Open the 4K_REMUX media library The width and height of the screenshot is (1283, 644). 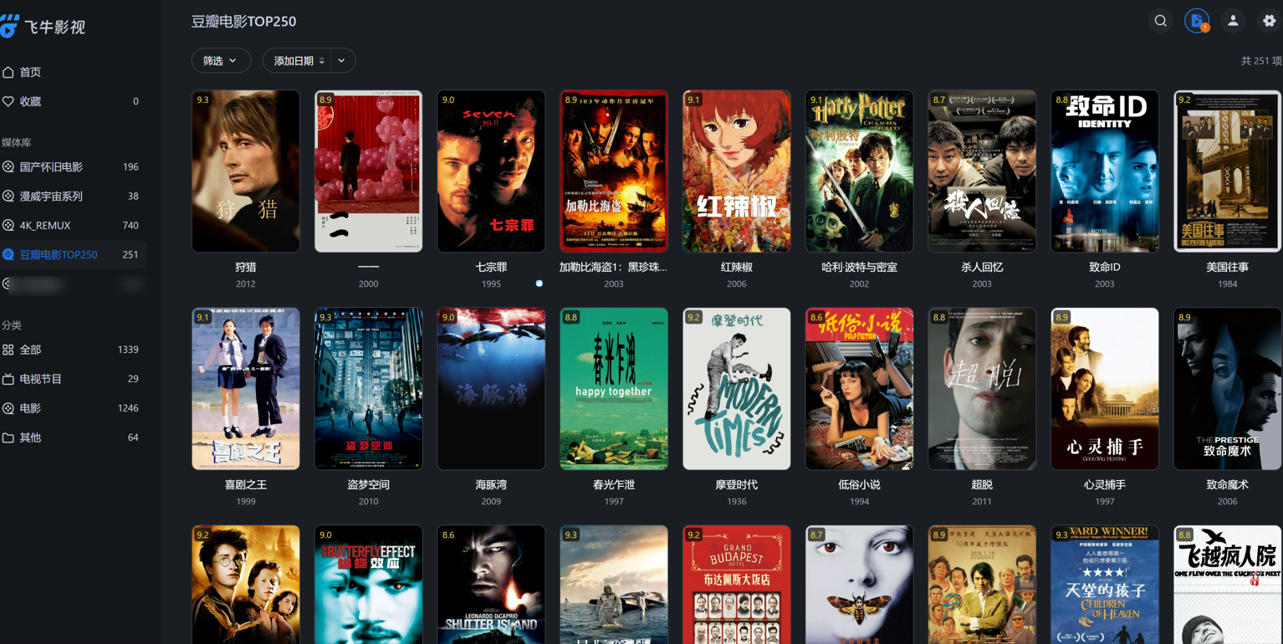[x=73, y=225]
